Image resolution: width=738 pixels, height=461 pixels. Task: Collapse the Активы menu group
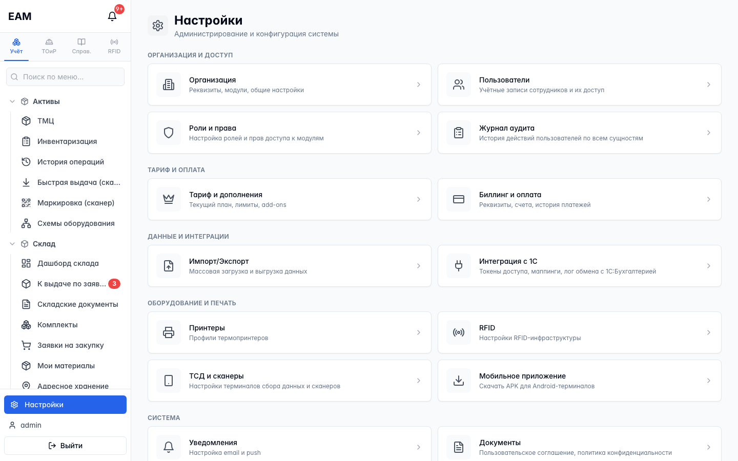pos(12,101)
